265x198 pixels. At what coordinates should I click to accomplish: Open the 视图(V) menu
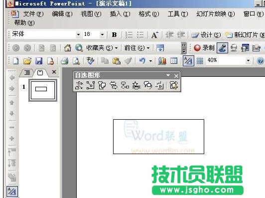91,14
